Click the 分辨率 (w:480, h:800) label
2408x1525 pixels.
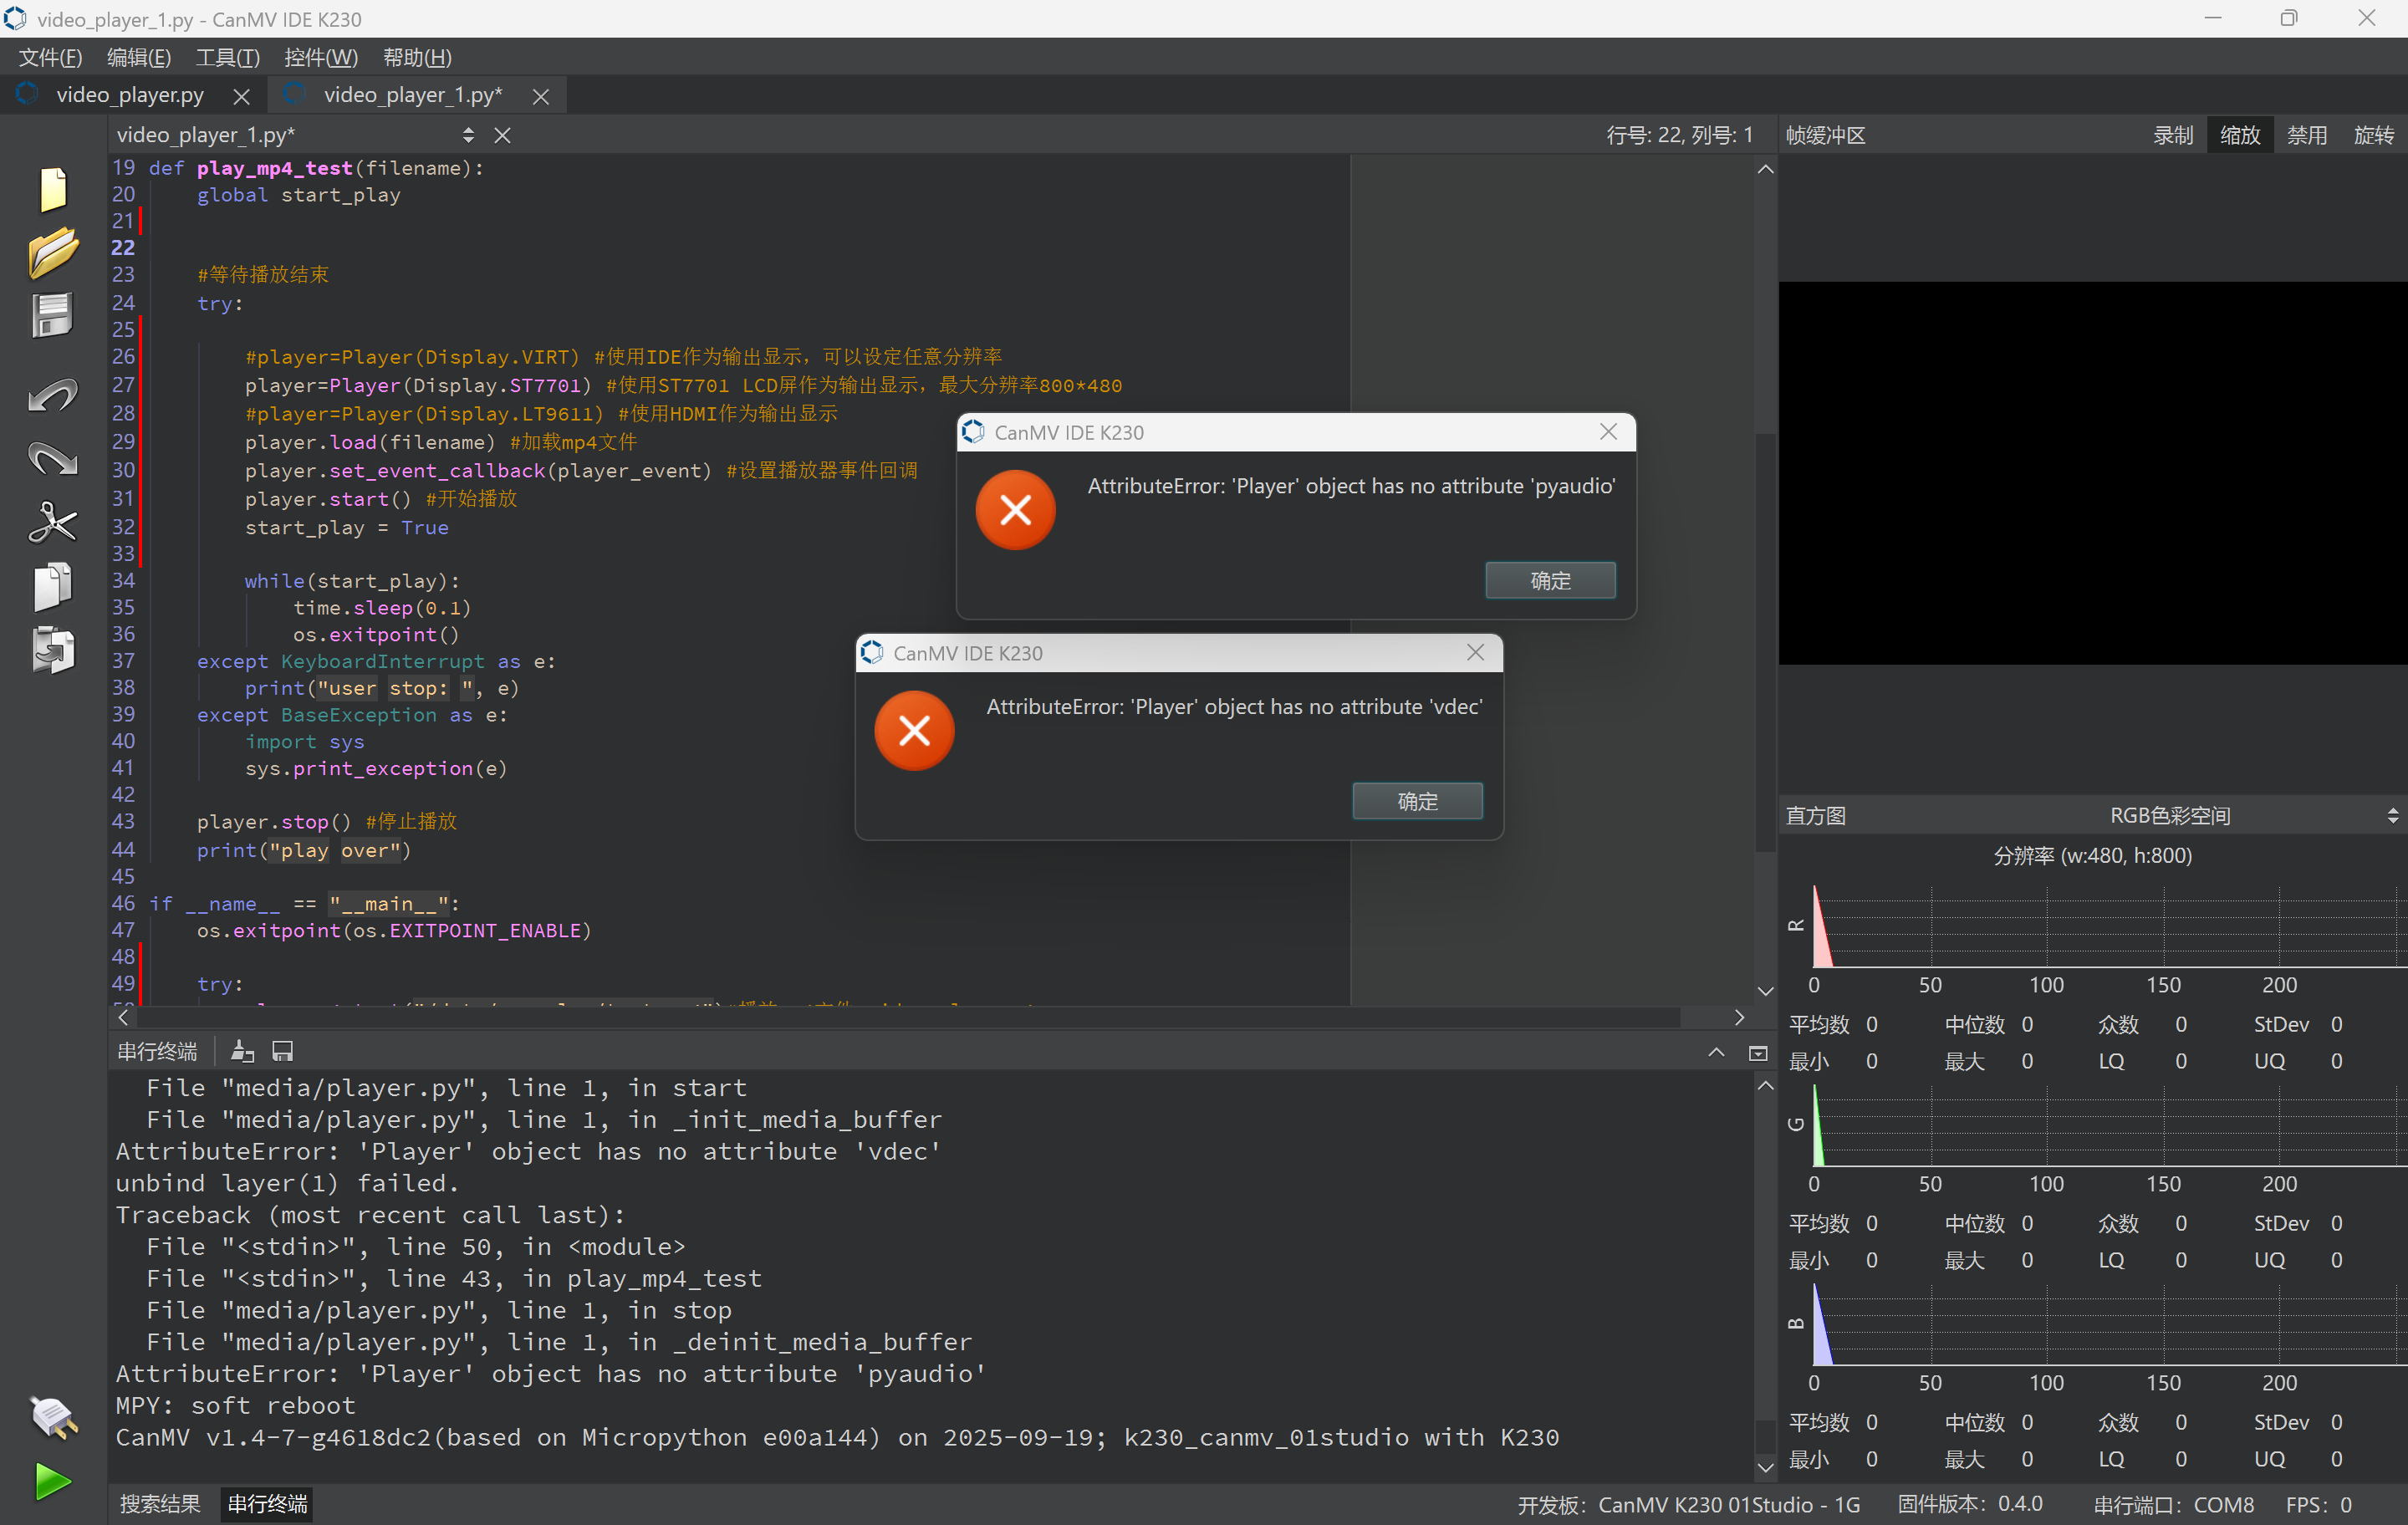click(x=2092, y=856)
